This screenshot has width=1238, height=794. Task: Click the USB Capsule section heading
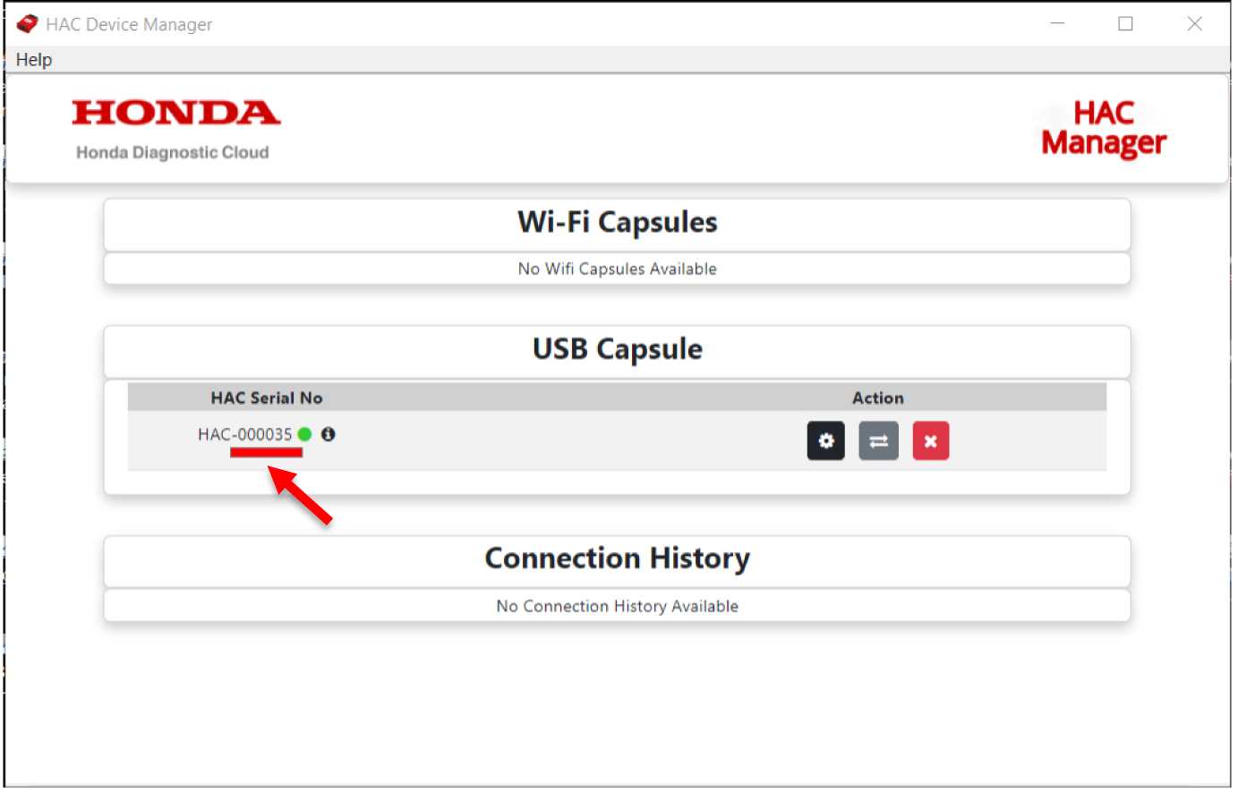click(x=618, y=350)
